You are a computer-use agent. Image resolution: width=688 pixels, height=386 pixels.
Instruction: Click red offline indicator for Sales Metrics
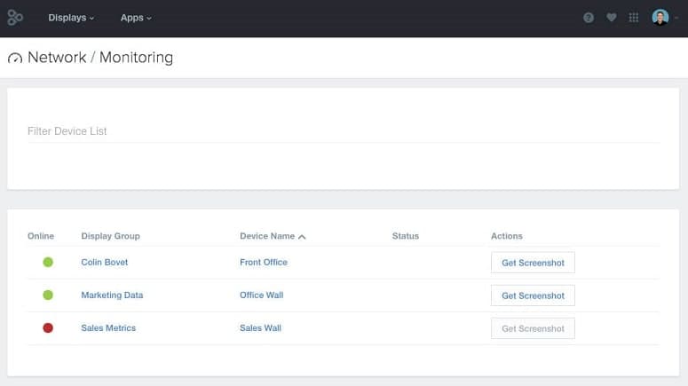click(48, 328)
